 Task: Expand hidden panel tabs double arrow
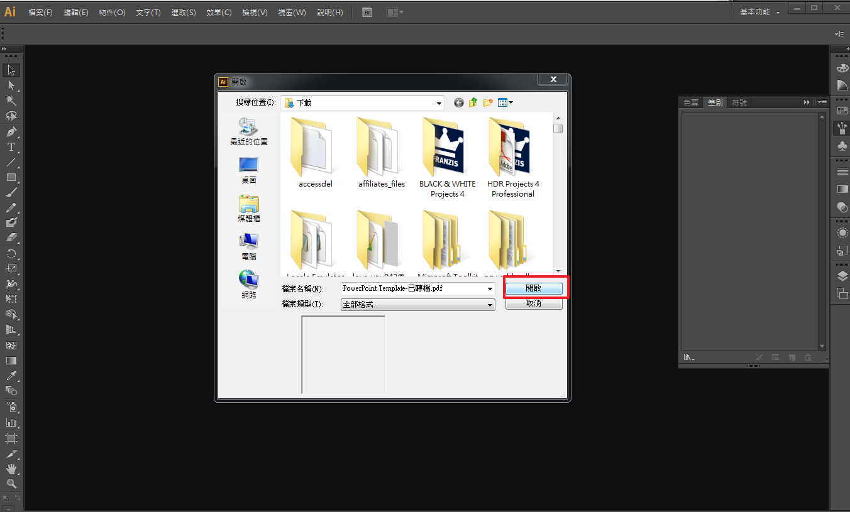point(807,102)
